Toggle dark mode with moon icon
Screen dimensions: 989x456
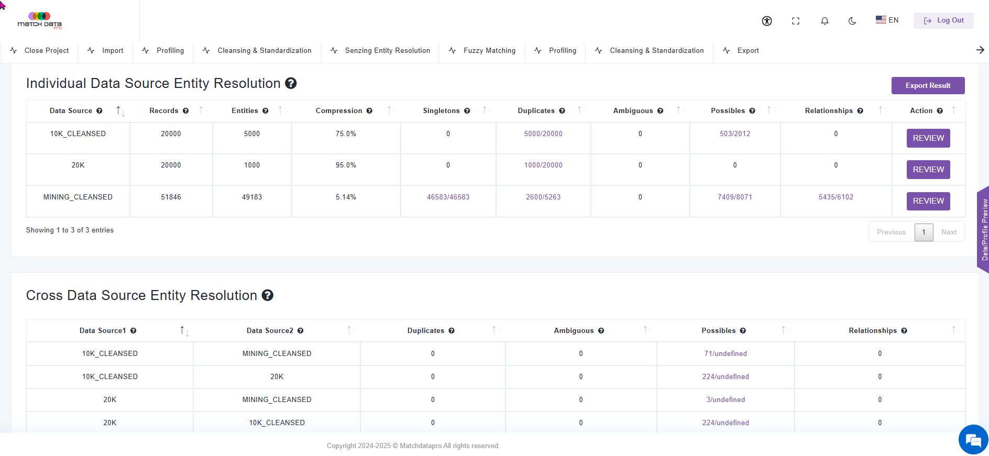pyautogui.click(x=852, y=21)
